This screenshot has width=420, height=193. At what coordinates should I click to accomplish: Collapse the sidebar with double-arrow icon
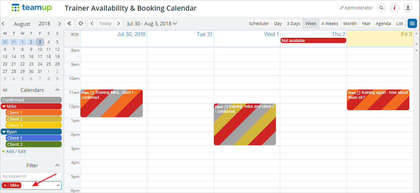[x=69, y=23]
